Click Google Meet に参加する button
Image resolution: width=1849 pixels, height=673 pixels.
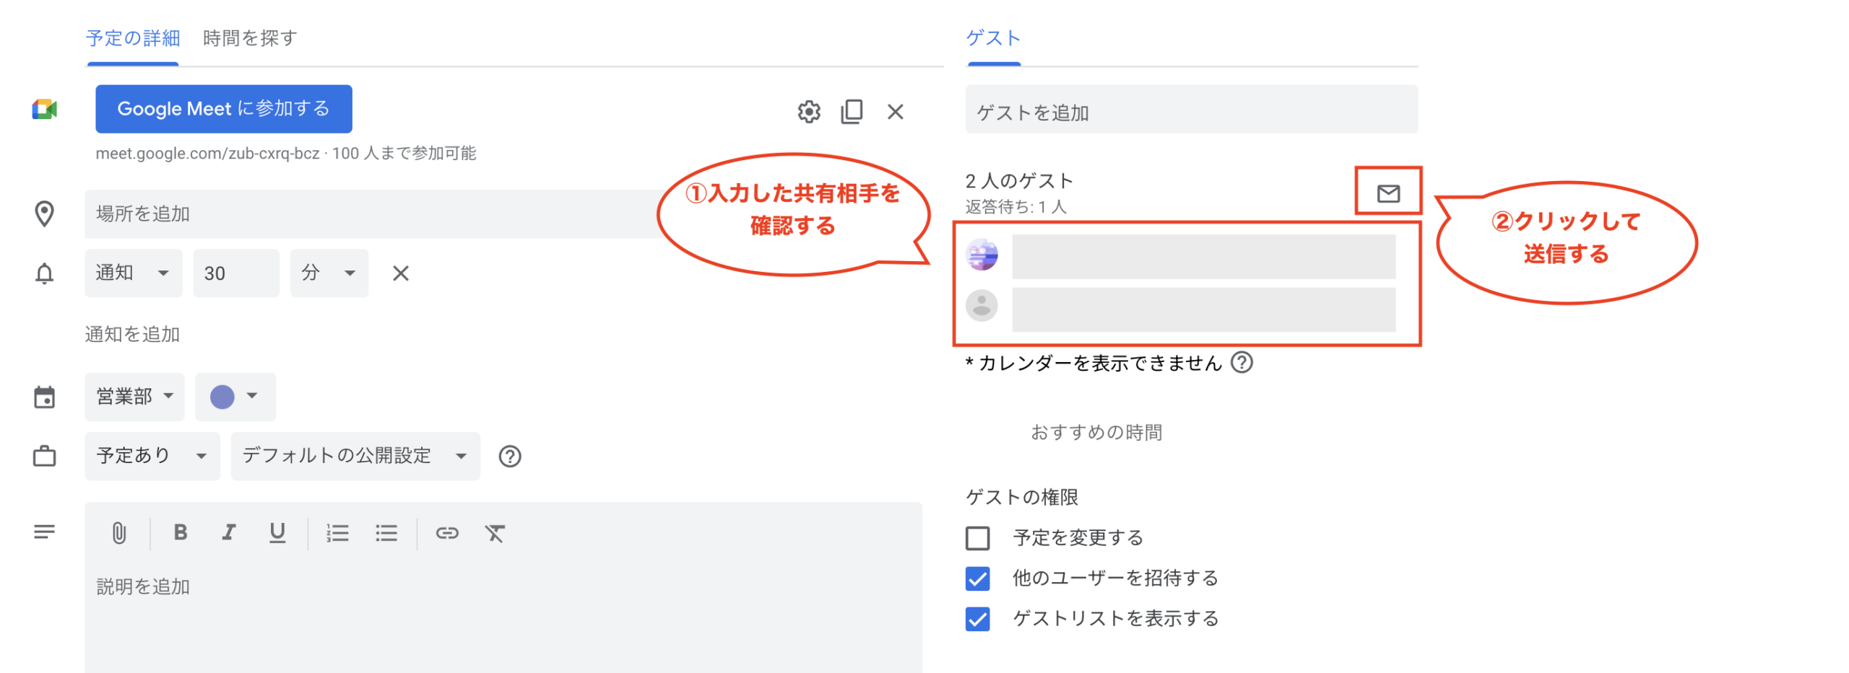click(x=223, y=109)
